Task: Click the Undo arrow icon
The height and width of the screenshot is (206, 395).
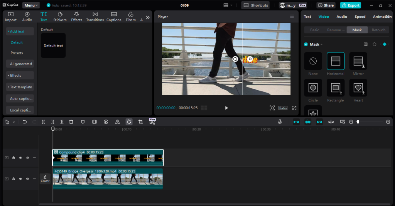Action: tap(25, 122)
